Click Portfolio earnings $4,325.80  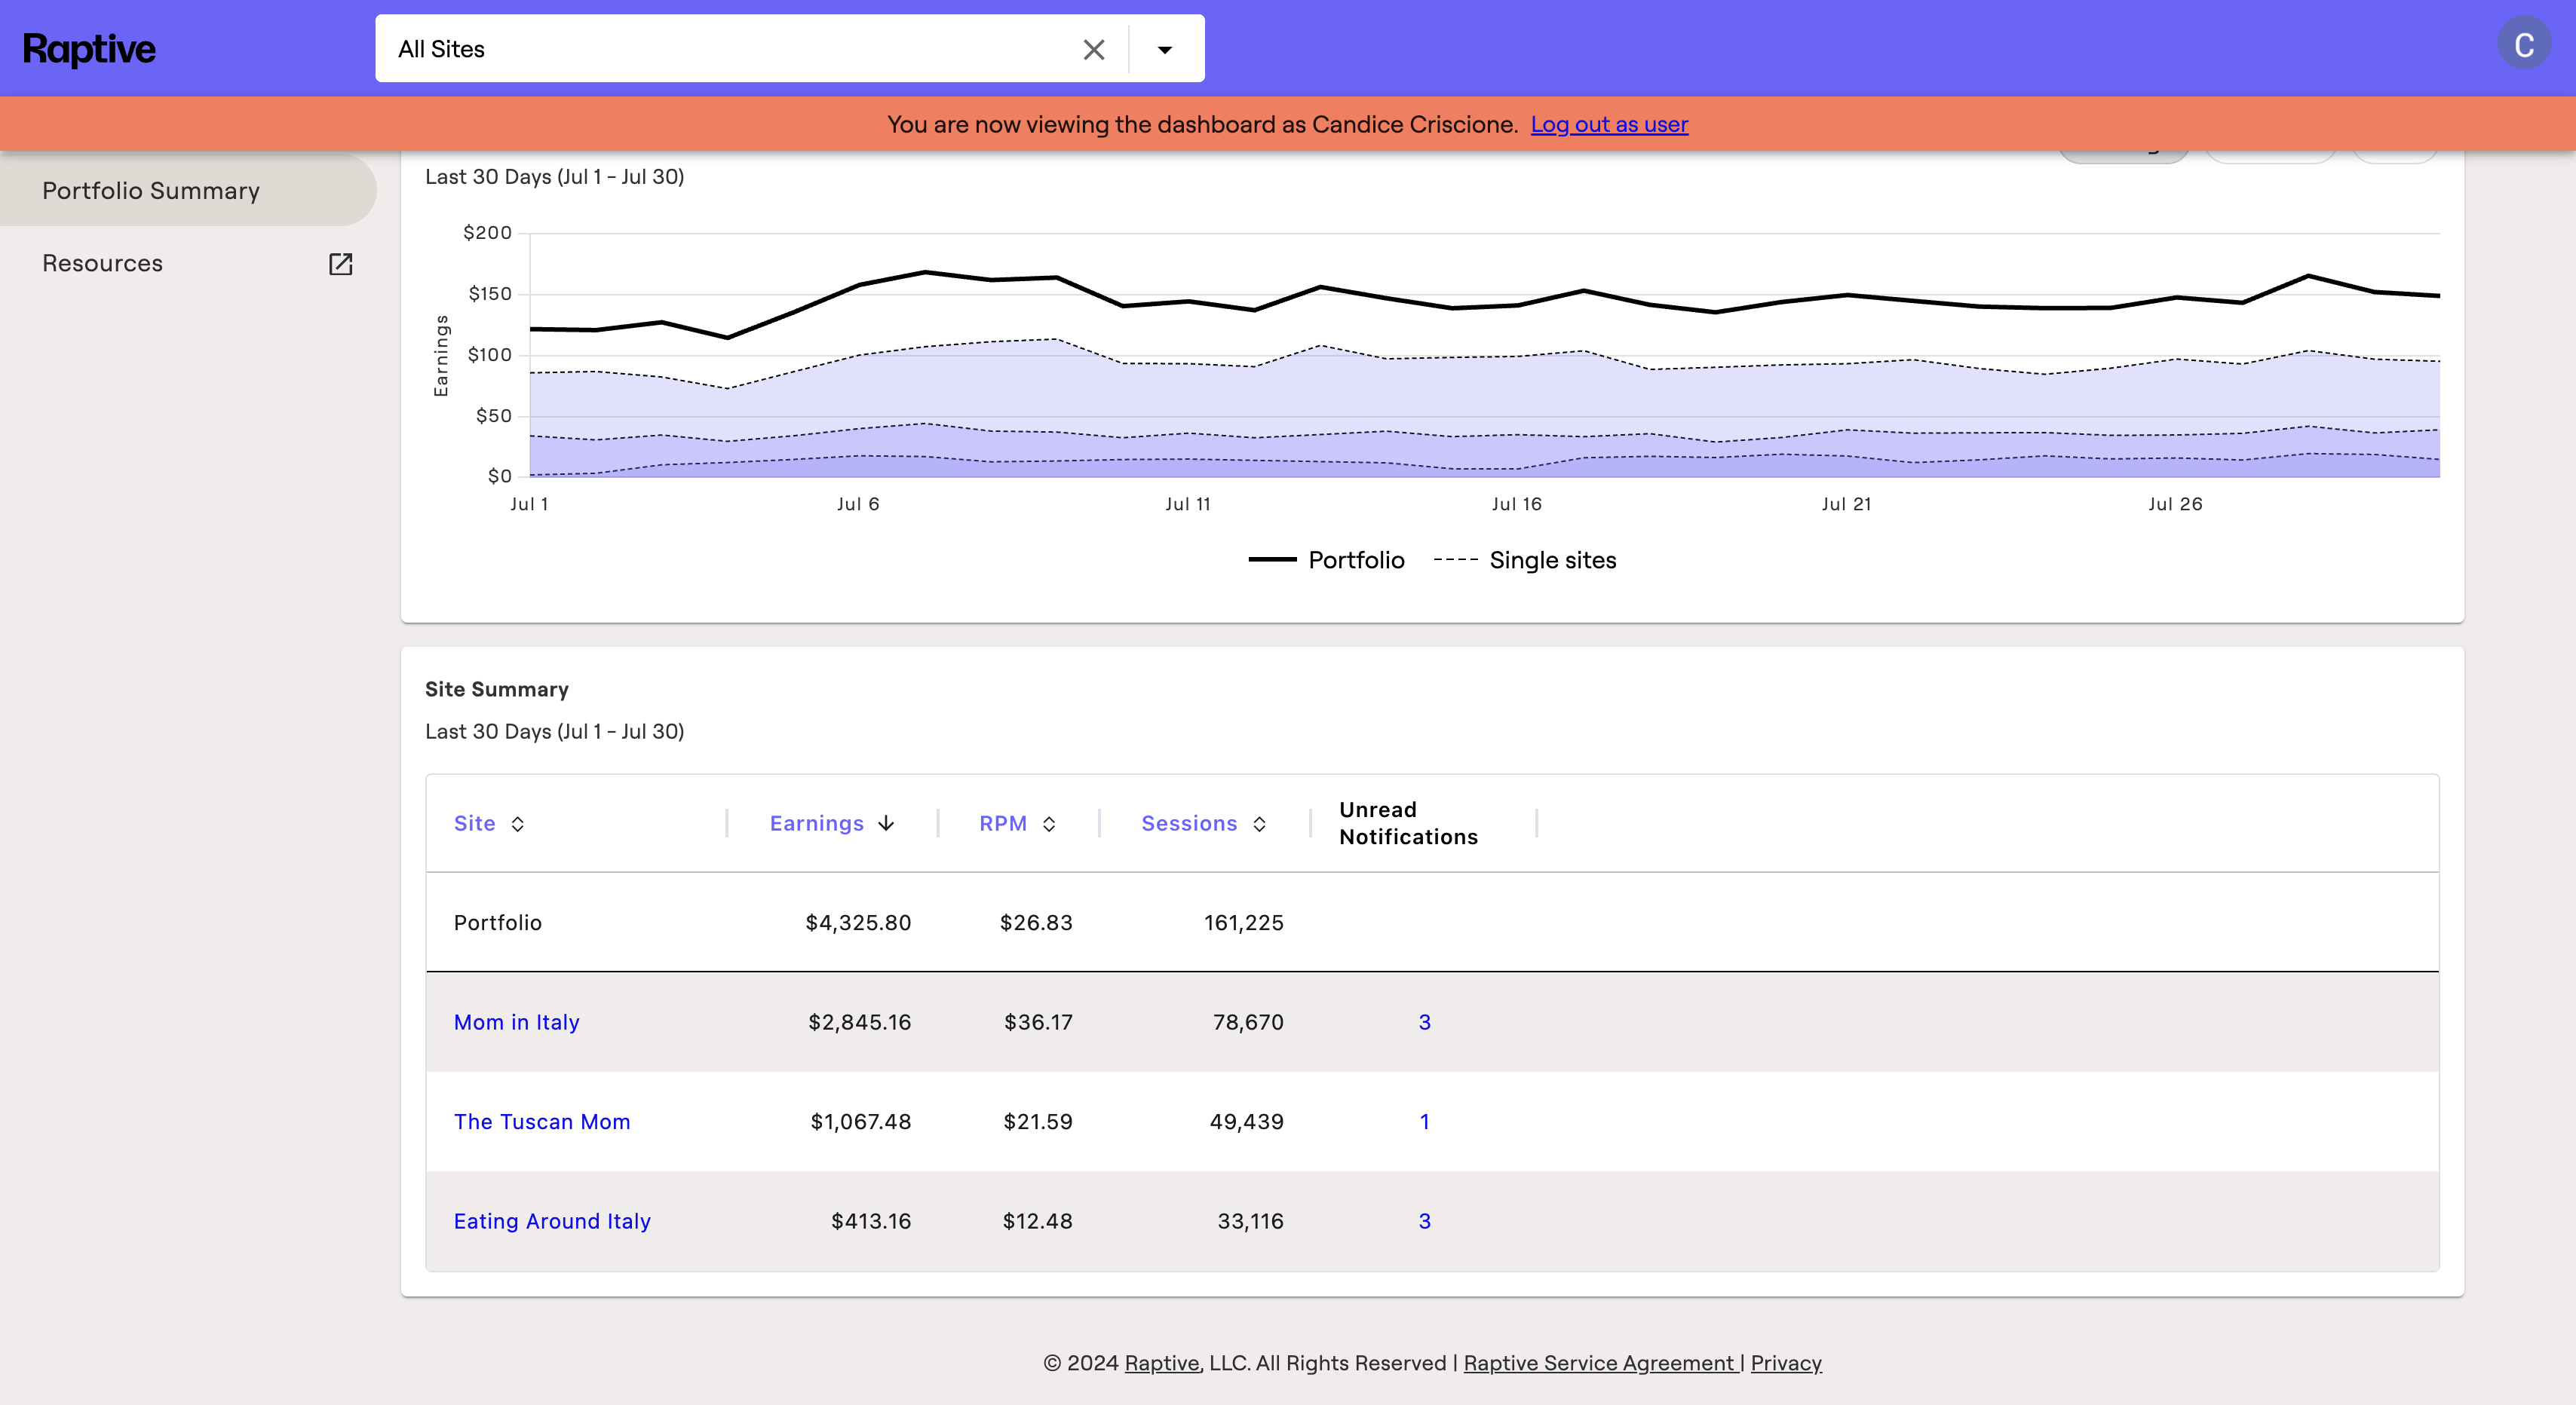tap(858, 923)
